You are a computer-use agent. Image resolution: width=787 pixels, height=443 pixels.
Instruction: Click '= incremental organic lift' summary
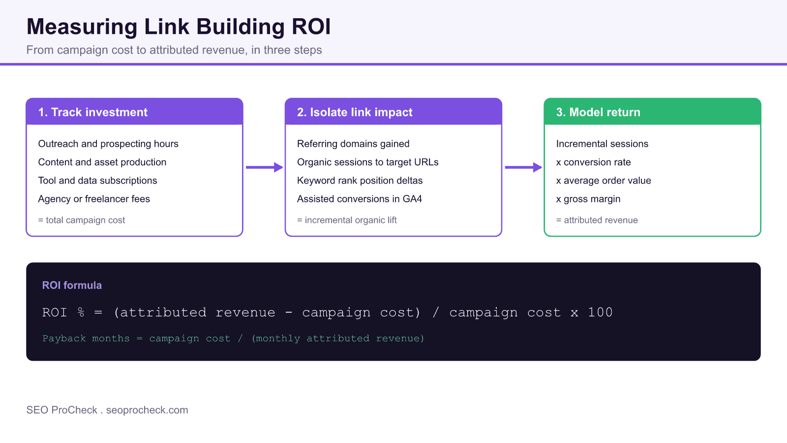pyautogui.click(x=347, y=220)
